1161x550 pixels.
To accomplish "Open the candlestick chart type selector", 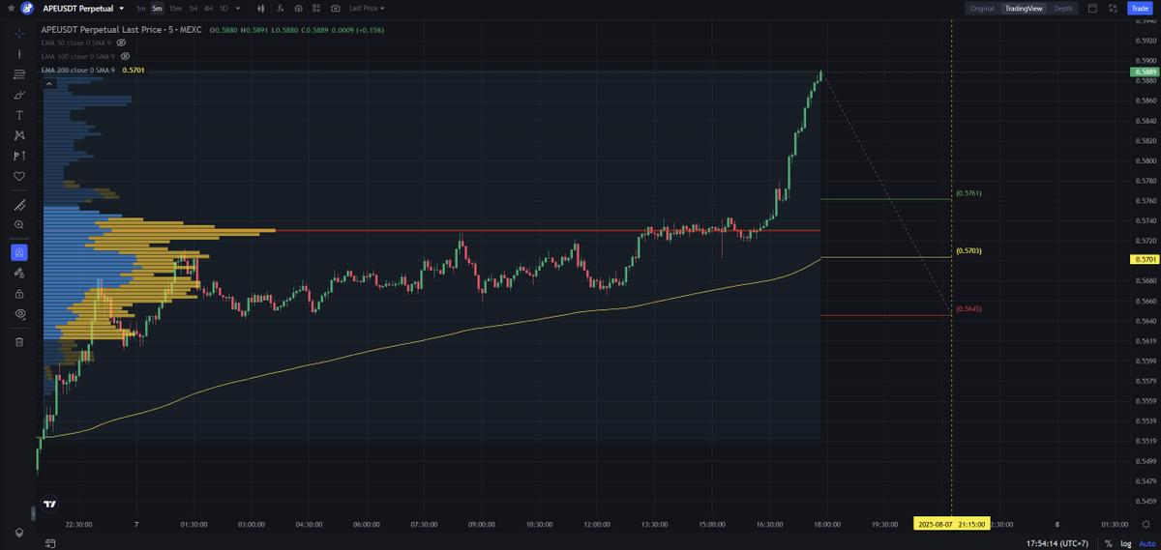I will click(260, 8).
